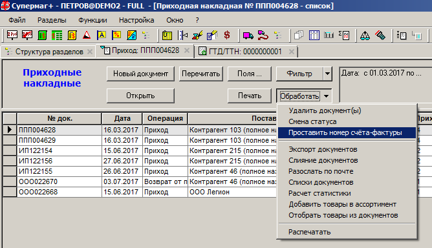Image resolution: width=432 pixels, height=248 pixels.
Task: Click the price tag sign toolbar icon
Action: click(12, 36)
